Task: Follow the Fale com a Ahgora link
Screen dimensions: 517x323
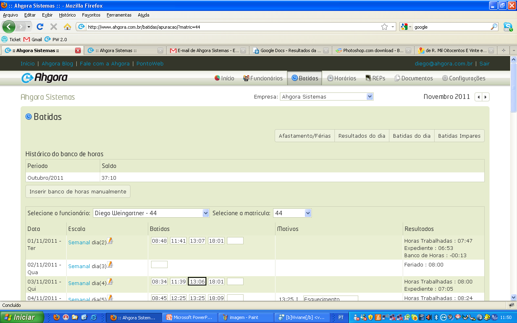Action: [x=105, y=63]
